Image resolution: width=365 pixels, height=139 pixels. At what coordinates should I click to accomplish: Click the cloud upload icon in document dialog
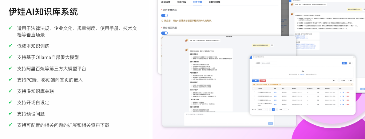[303, 71]
